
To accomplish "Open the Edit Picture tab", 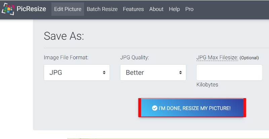I will coord(68,9).
